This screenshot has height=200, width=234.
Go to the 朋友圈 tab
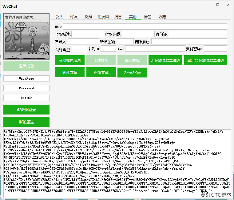click(x=103, y=17)
